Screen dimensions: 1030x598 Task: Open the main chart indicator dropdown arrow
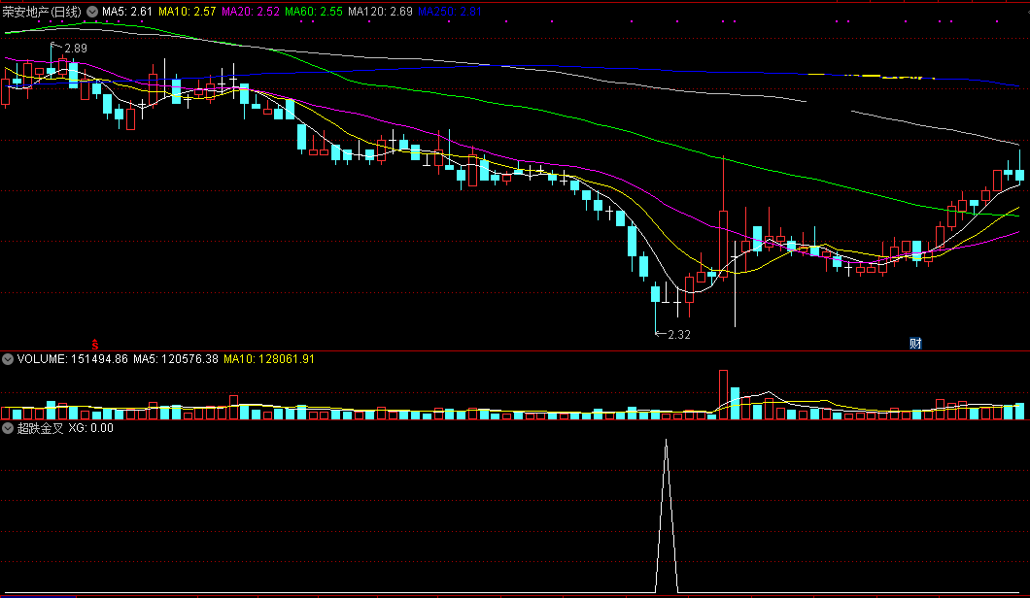coord(92,12)
